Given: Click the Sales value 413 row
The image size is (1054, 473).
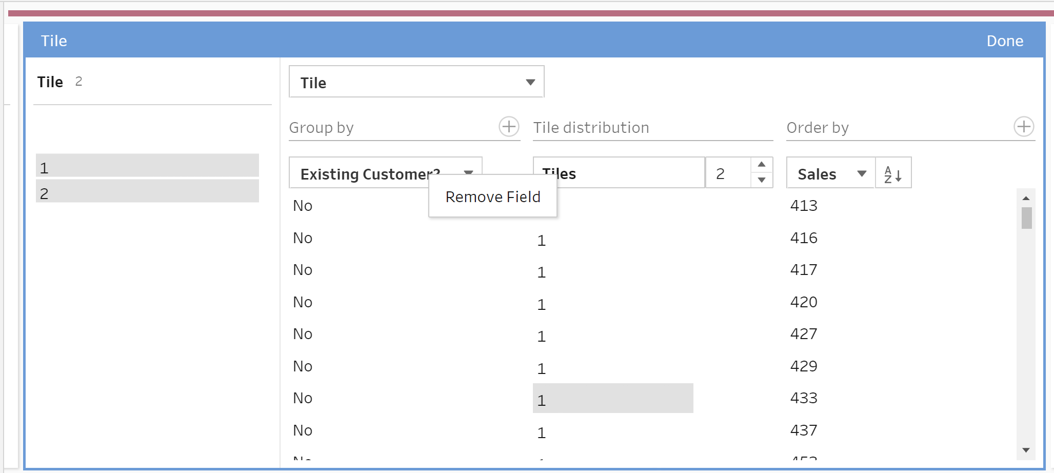Looking at the screenshot, I should tap(804, 206).
